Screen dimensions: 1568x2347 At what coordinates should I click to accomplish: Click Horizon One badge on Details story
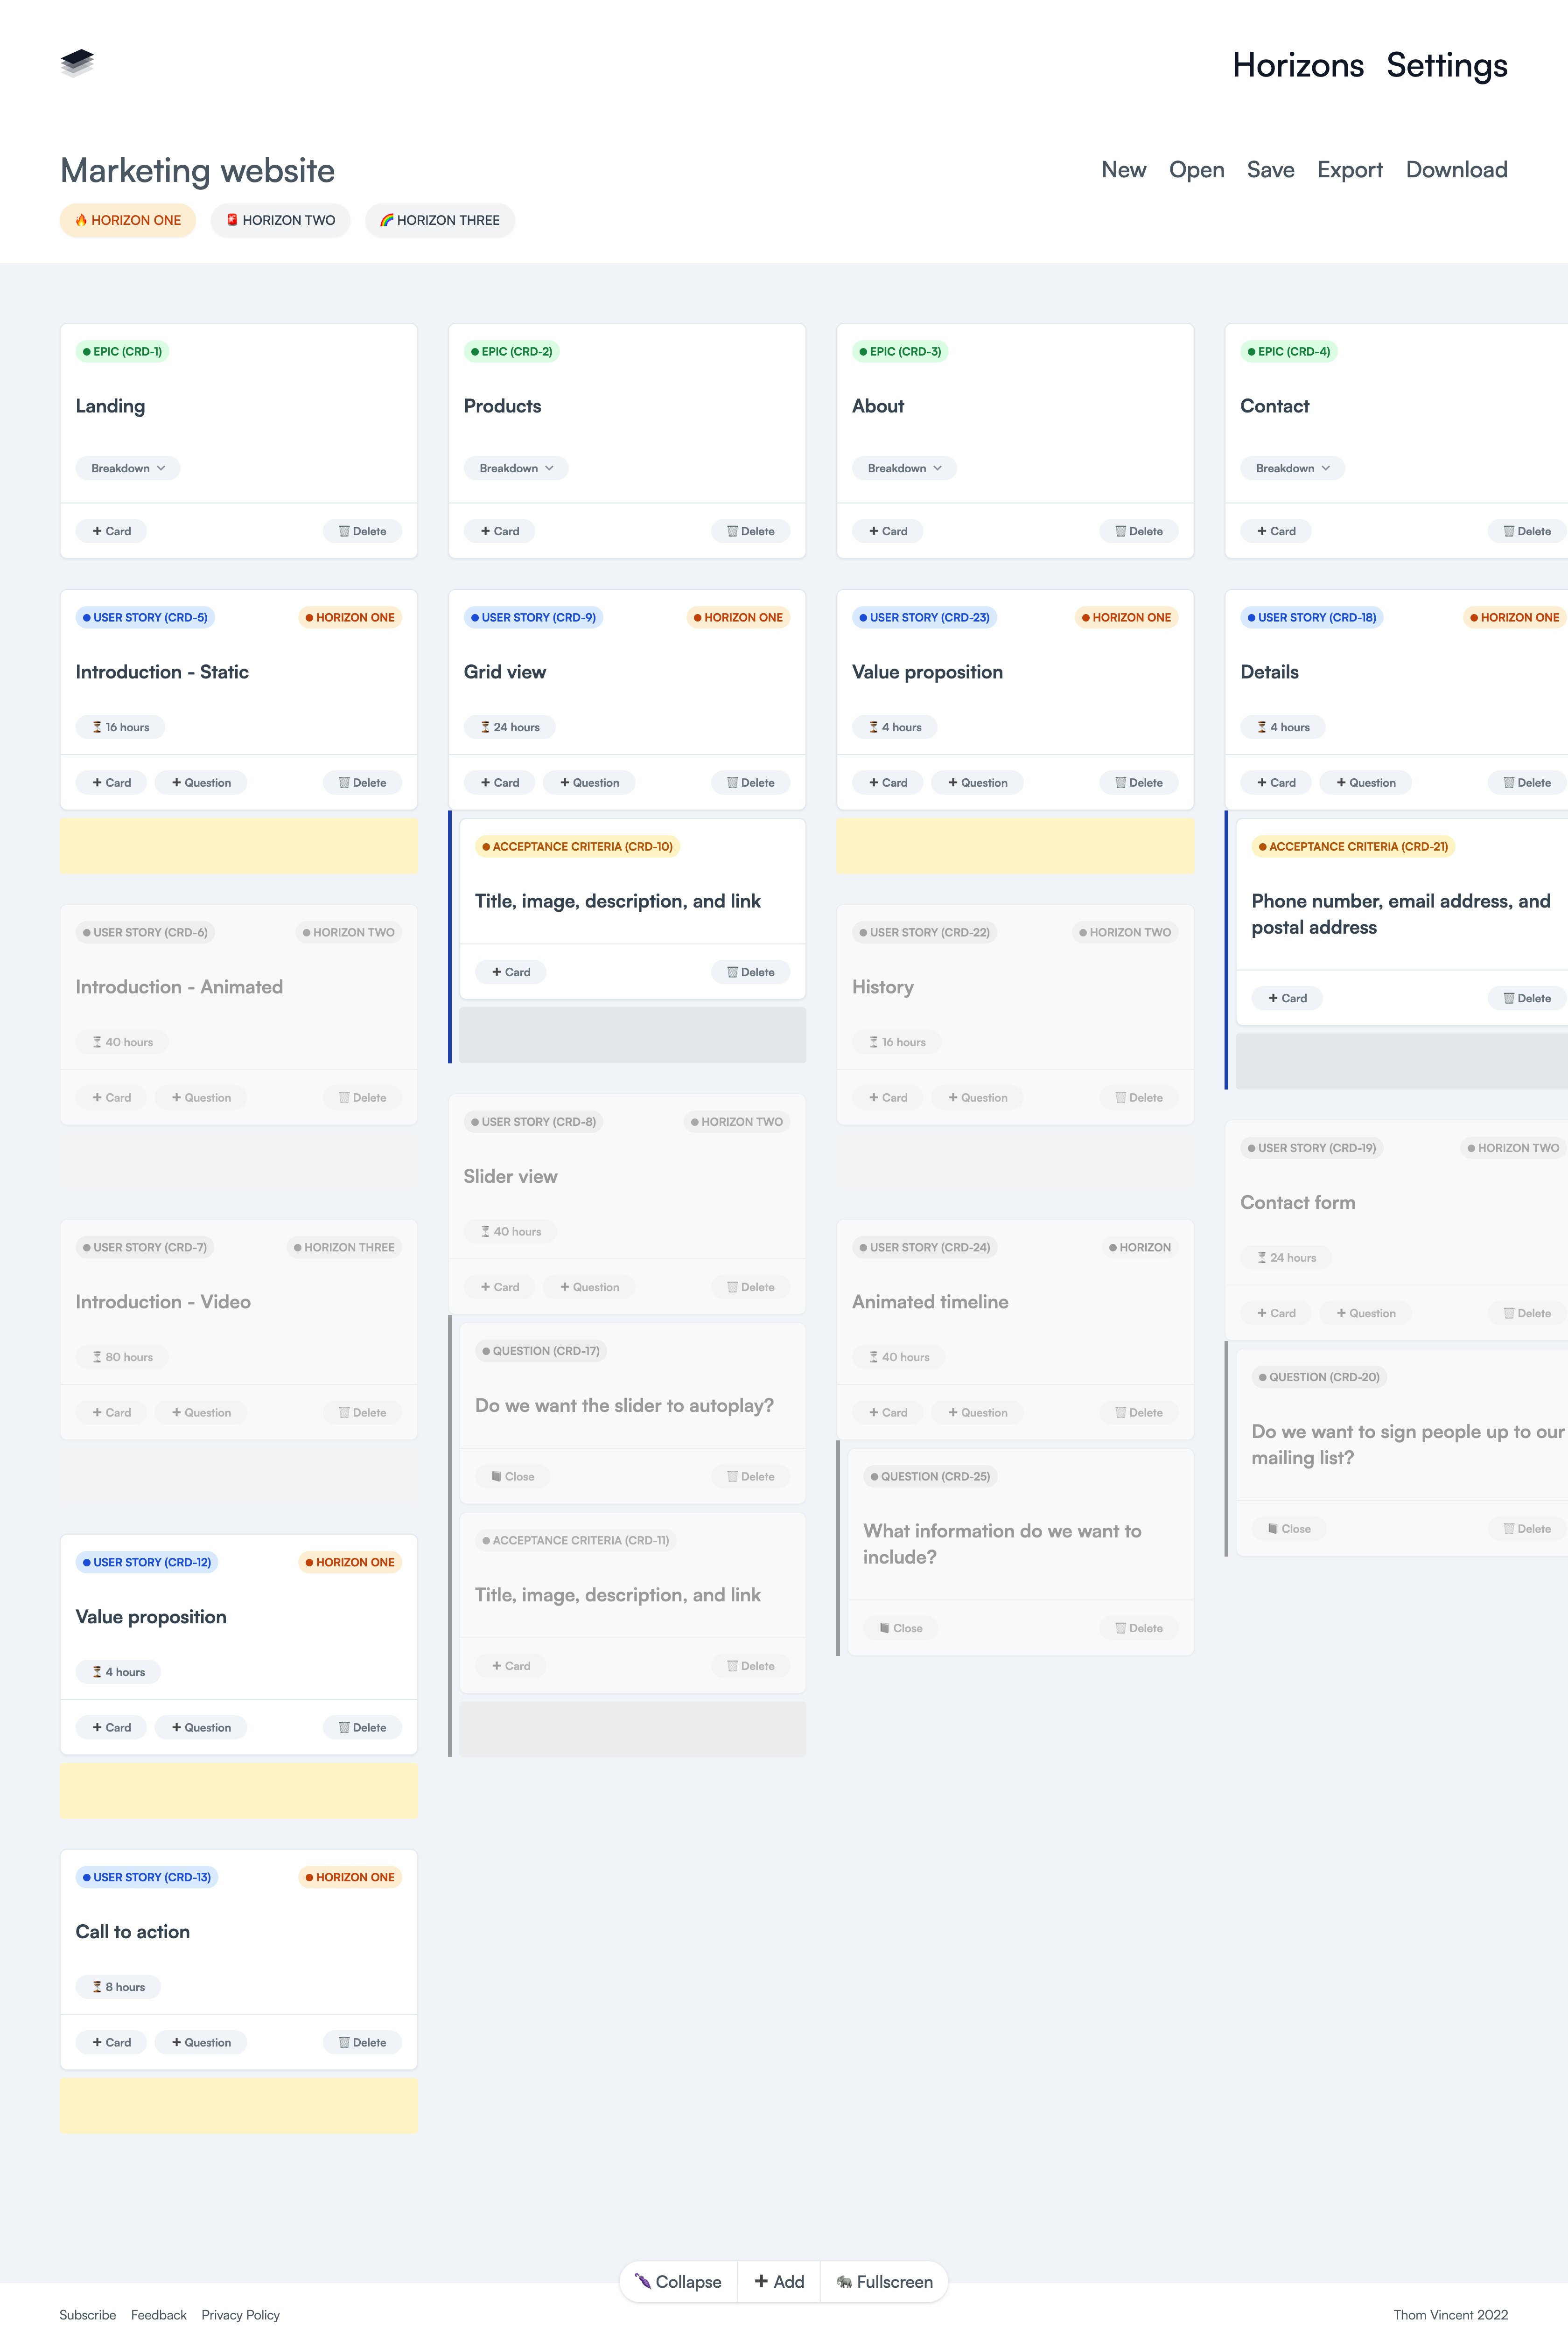(x=1514, y=617)
